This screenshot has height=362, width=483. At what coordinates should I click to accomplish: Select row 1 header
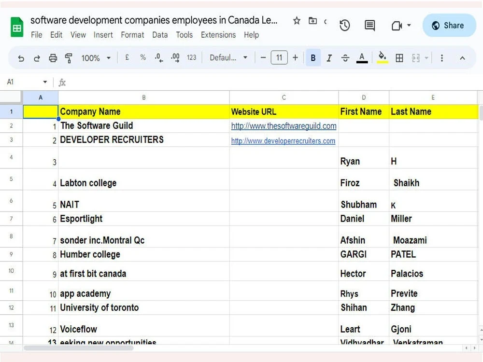11,111
